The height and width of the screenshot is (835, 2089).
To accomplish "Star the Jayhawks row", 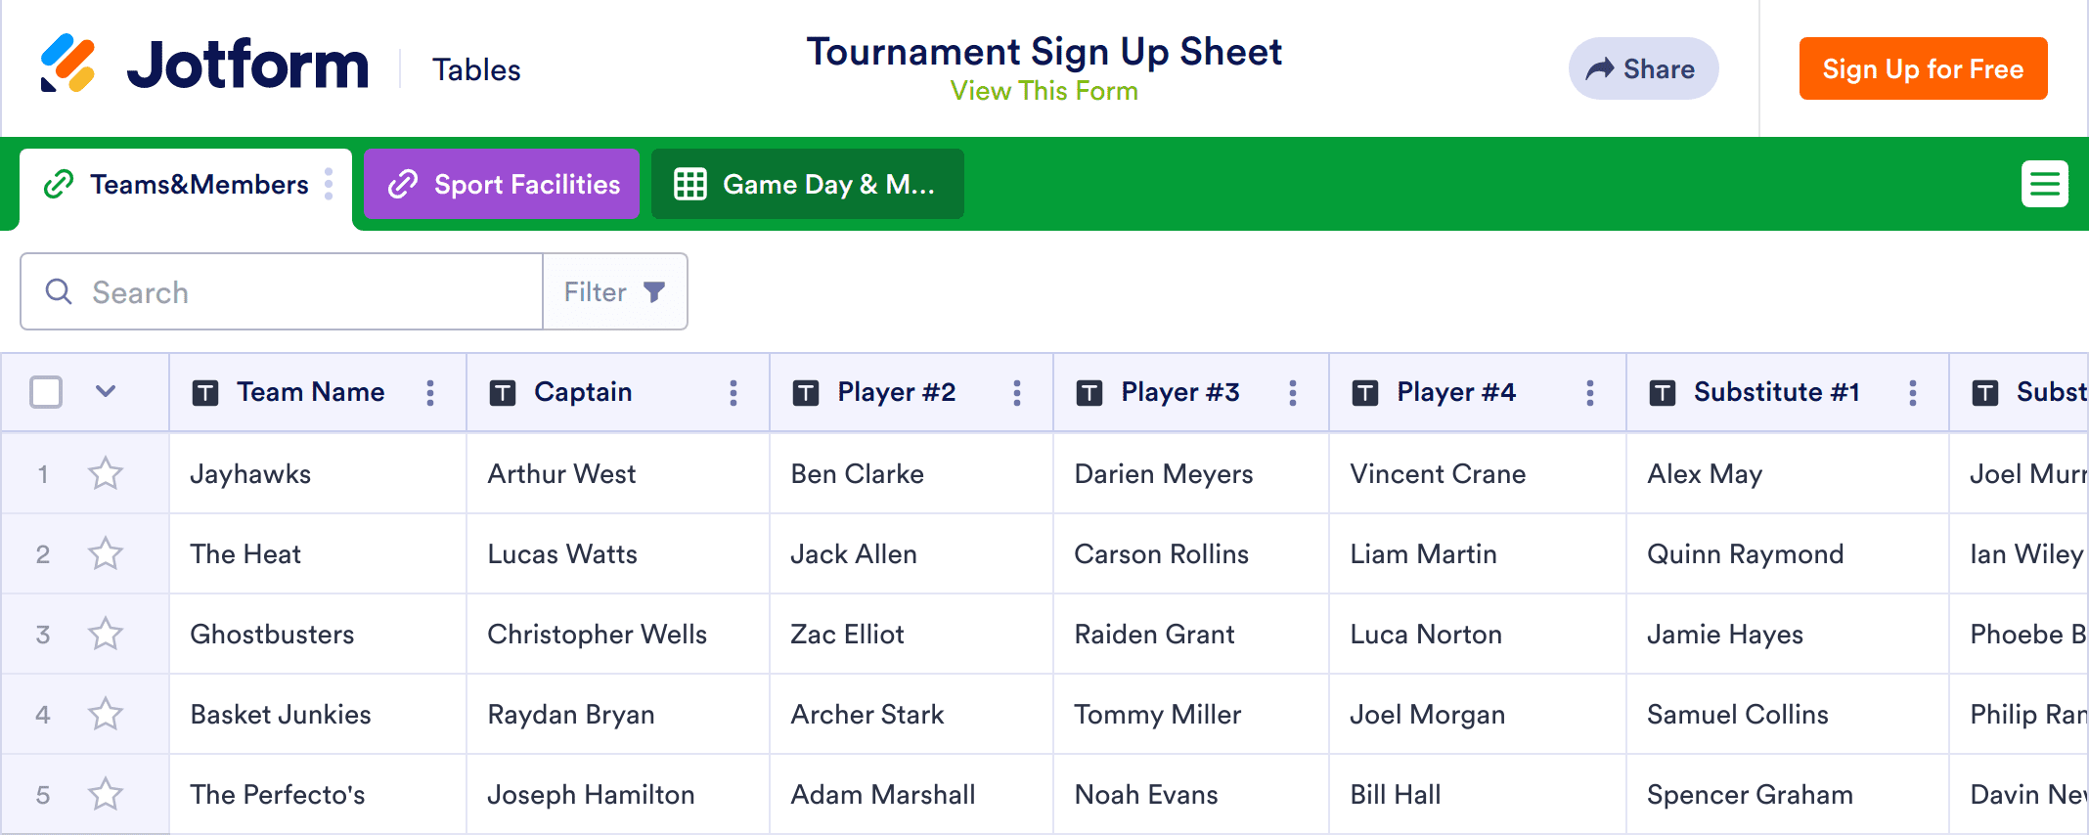I will click(106, 474).
